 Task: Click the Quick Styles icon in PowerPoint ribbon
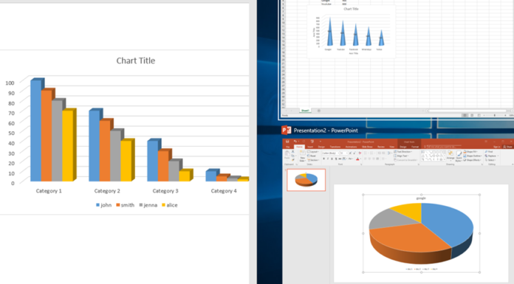459,153
